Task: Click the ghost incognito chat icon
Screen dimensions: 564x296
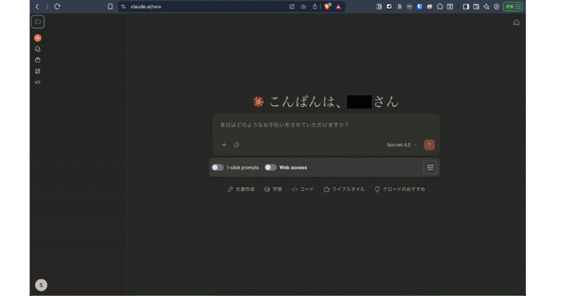Action: tap(516, 23)
